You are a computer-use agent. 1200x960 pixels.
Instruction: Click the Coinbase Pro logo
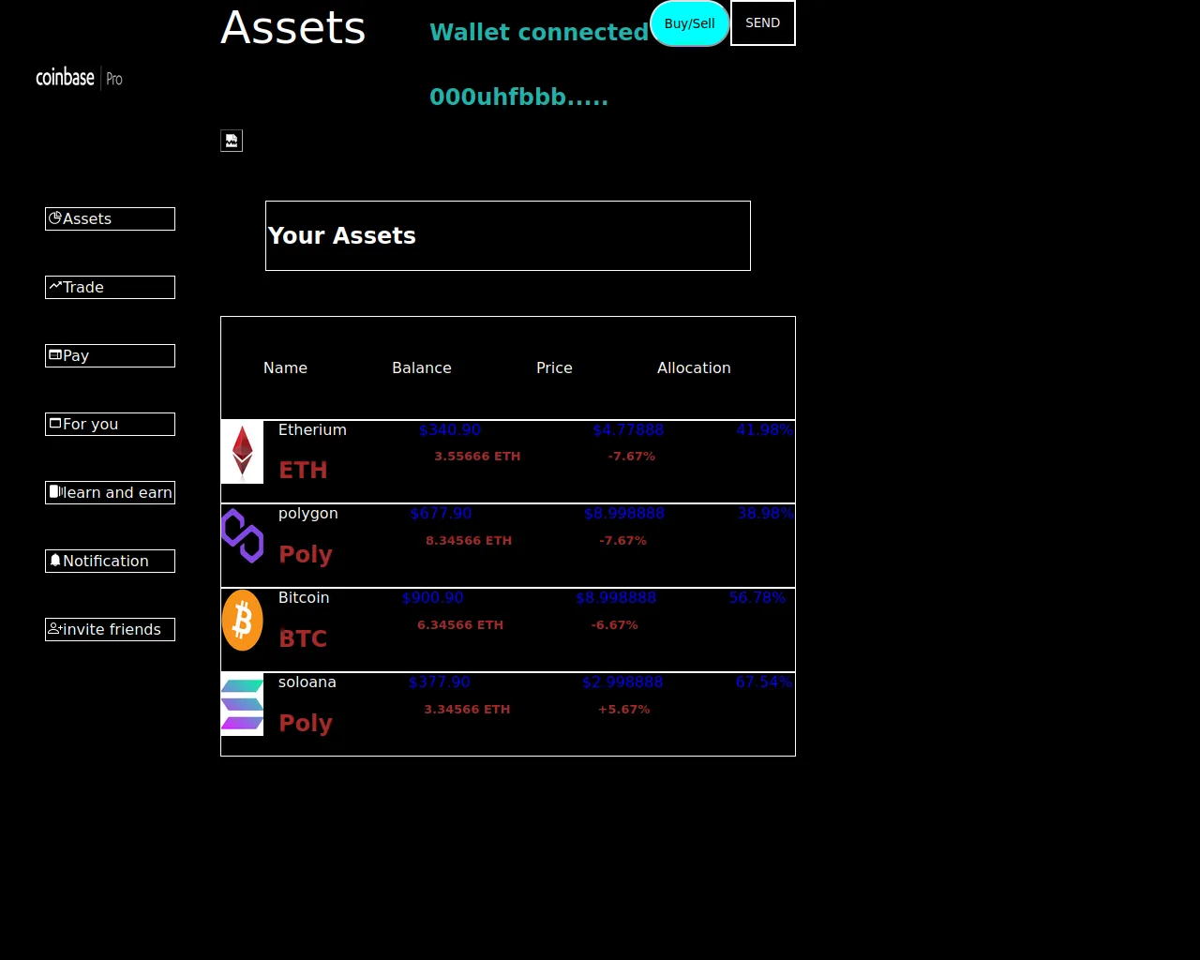(80, 78)
